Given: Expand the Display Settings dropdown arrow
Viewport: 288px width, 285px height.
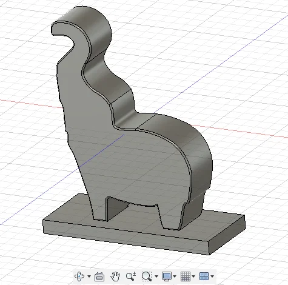Looking at the screenshot, I should [x=175, y=277].
